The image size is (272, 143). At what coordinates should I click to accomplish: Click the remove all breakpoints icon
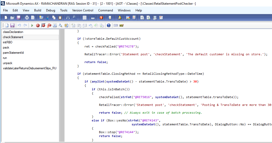tap(49, 25)
